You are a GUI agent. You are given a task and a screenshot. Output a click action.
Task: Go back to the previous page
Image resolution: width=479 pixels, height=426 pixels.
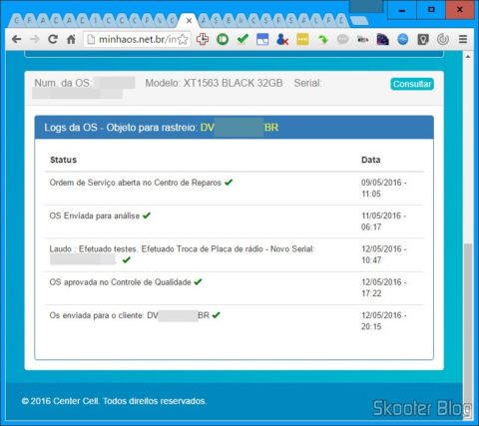16,39
